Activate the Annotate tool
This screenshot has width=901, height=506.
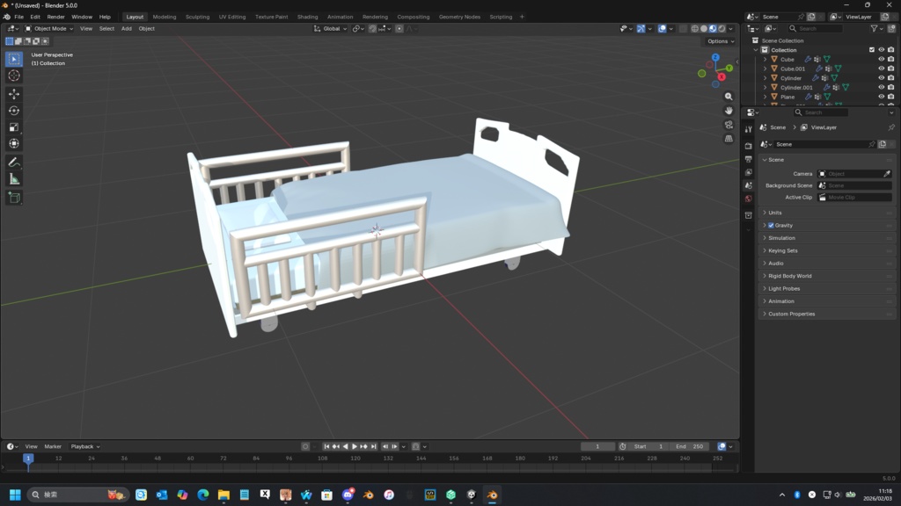(x=13, y=162)
